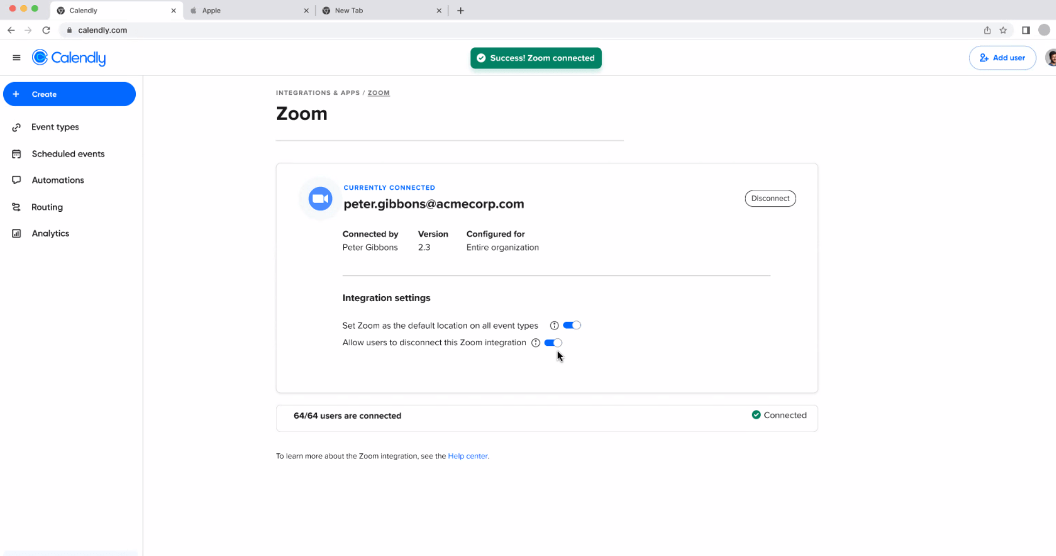Open the Routing section

pos(47,207)
